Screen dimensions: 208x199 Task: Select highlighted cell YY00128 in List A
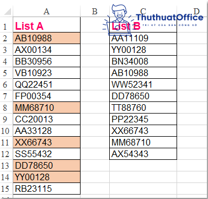[x=47, y=177]
